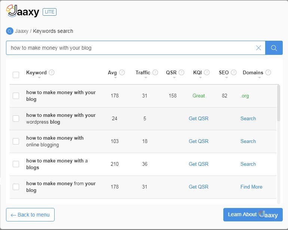Click Search domains for online blogging row

248,141
